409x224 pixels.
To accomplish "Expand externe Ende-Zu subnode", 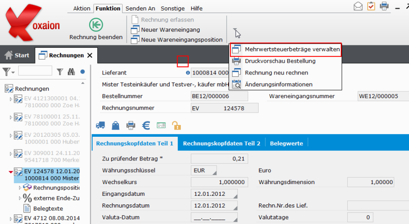I will click(20, 198).
